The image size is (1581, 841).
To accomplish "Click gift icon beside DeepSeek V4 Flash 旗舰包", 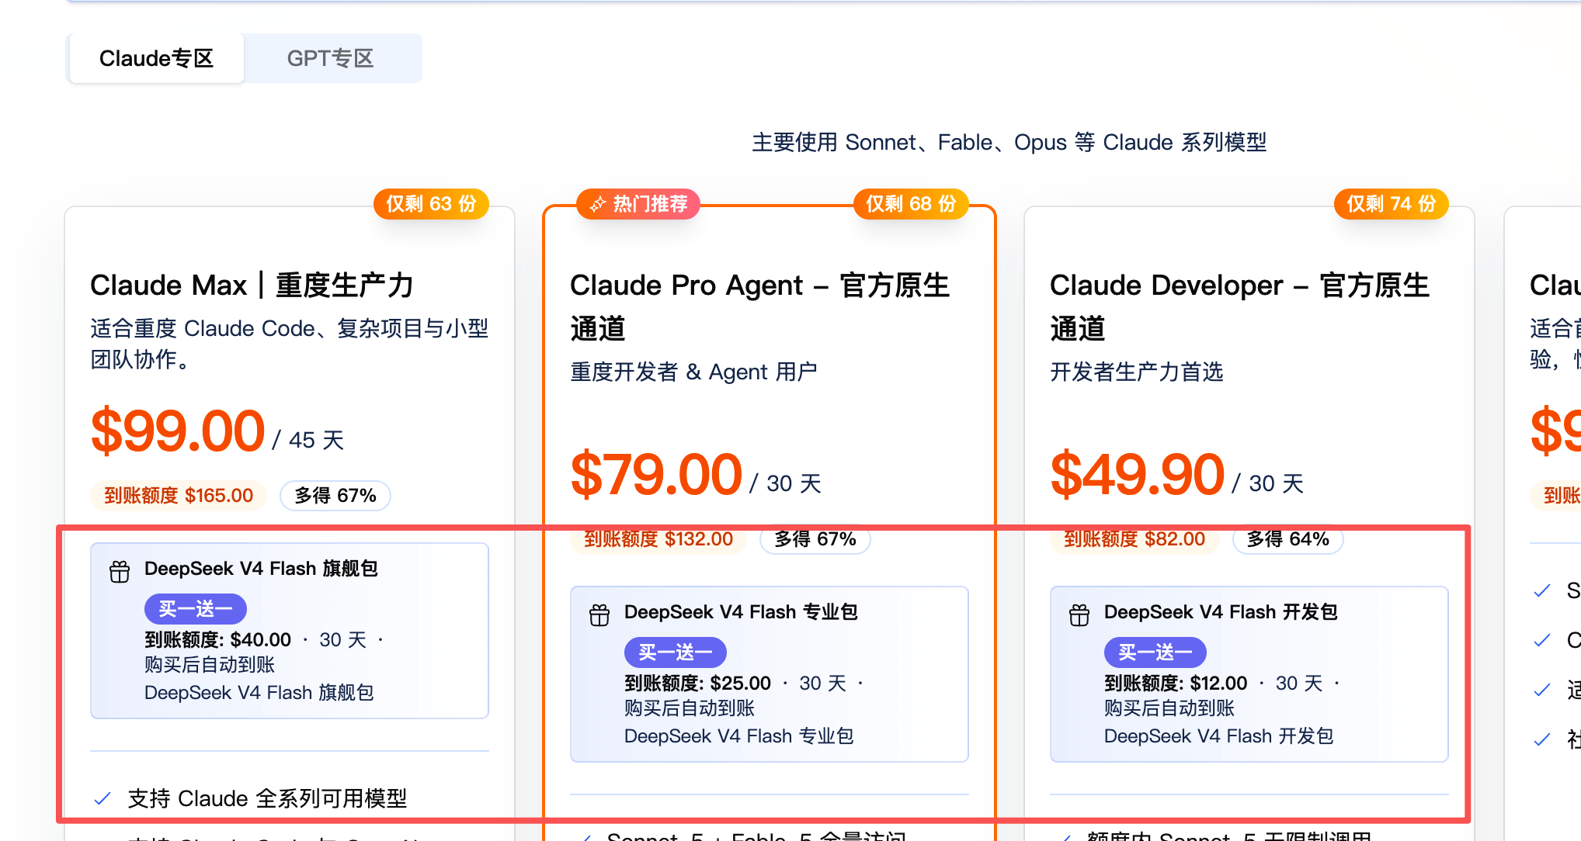I will (x=120, y=572).
